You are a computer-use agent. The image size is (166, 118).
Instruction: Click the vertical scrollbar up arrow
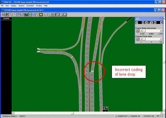[x=164, y=19]
